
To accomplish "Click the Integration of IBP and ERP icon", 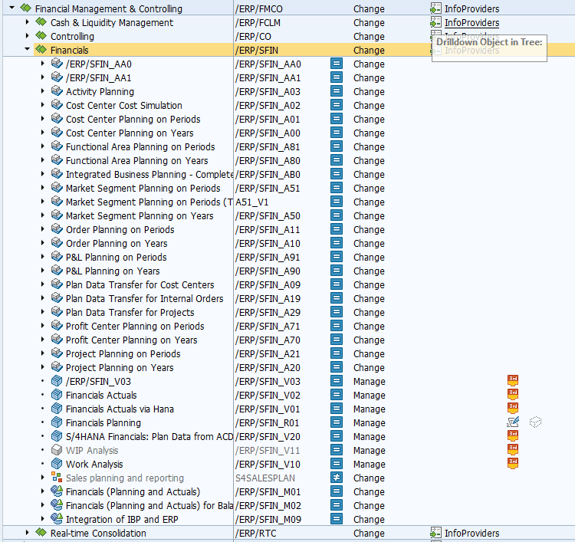I will (x=57, y=519).
